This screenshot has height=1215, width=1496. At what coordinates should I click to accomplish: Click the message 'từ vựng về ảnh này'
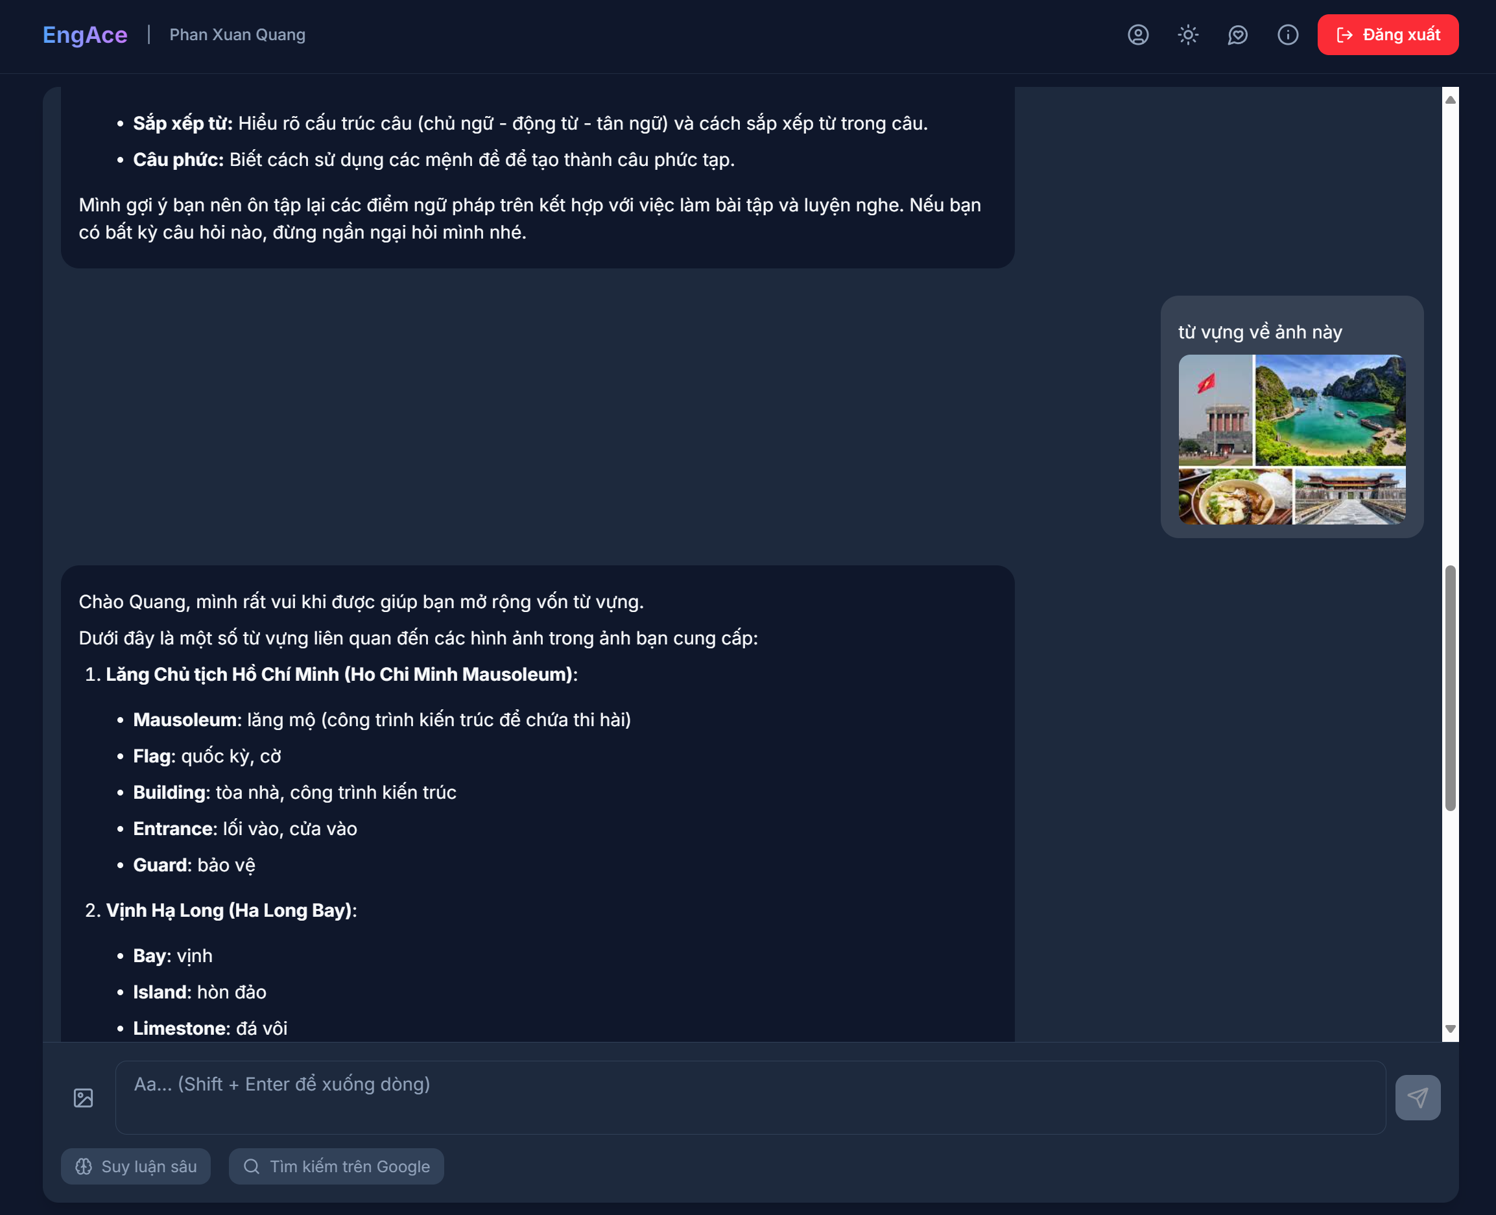[x=1260, y=332]
